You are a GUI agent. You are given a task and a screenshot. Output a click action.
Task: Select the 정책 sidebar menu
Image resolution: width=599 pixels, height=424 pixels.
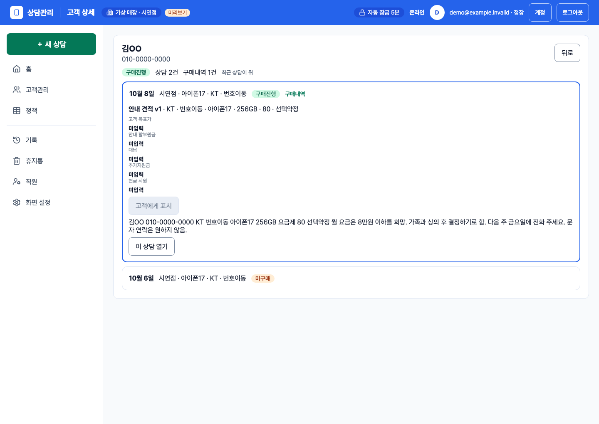point(51,111)
